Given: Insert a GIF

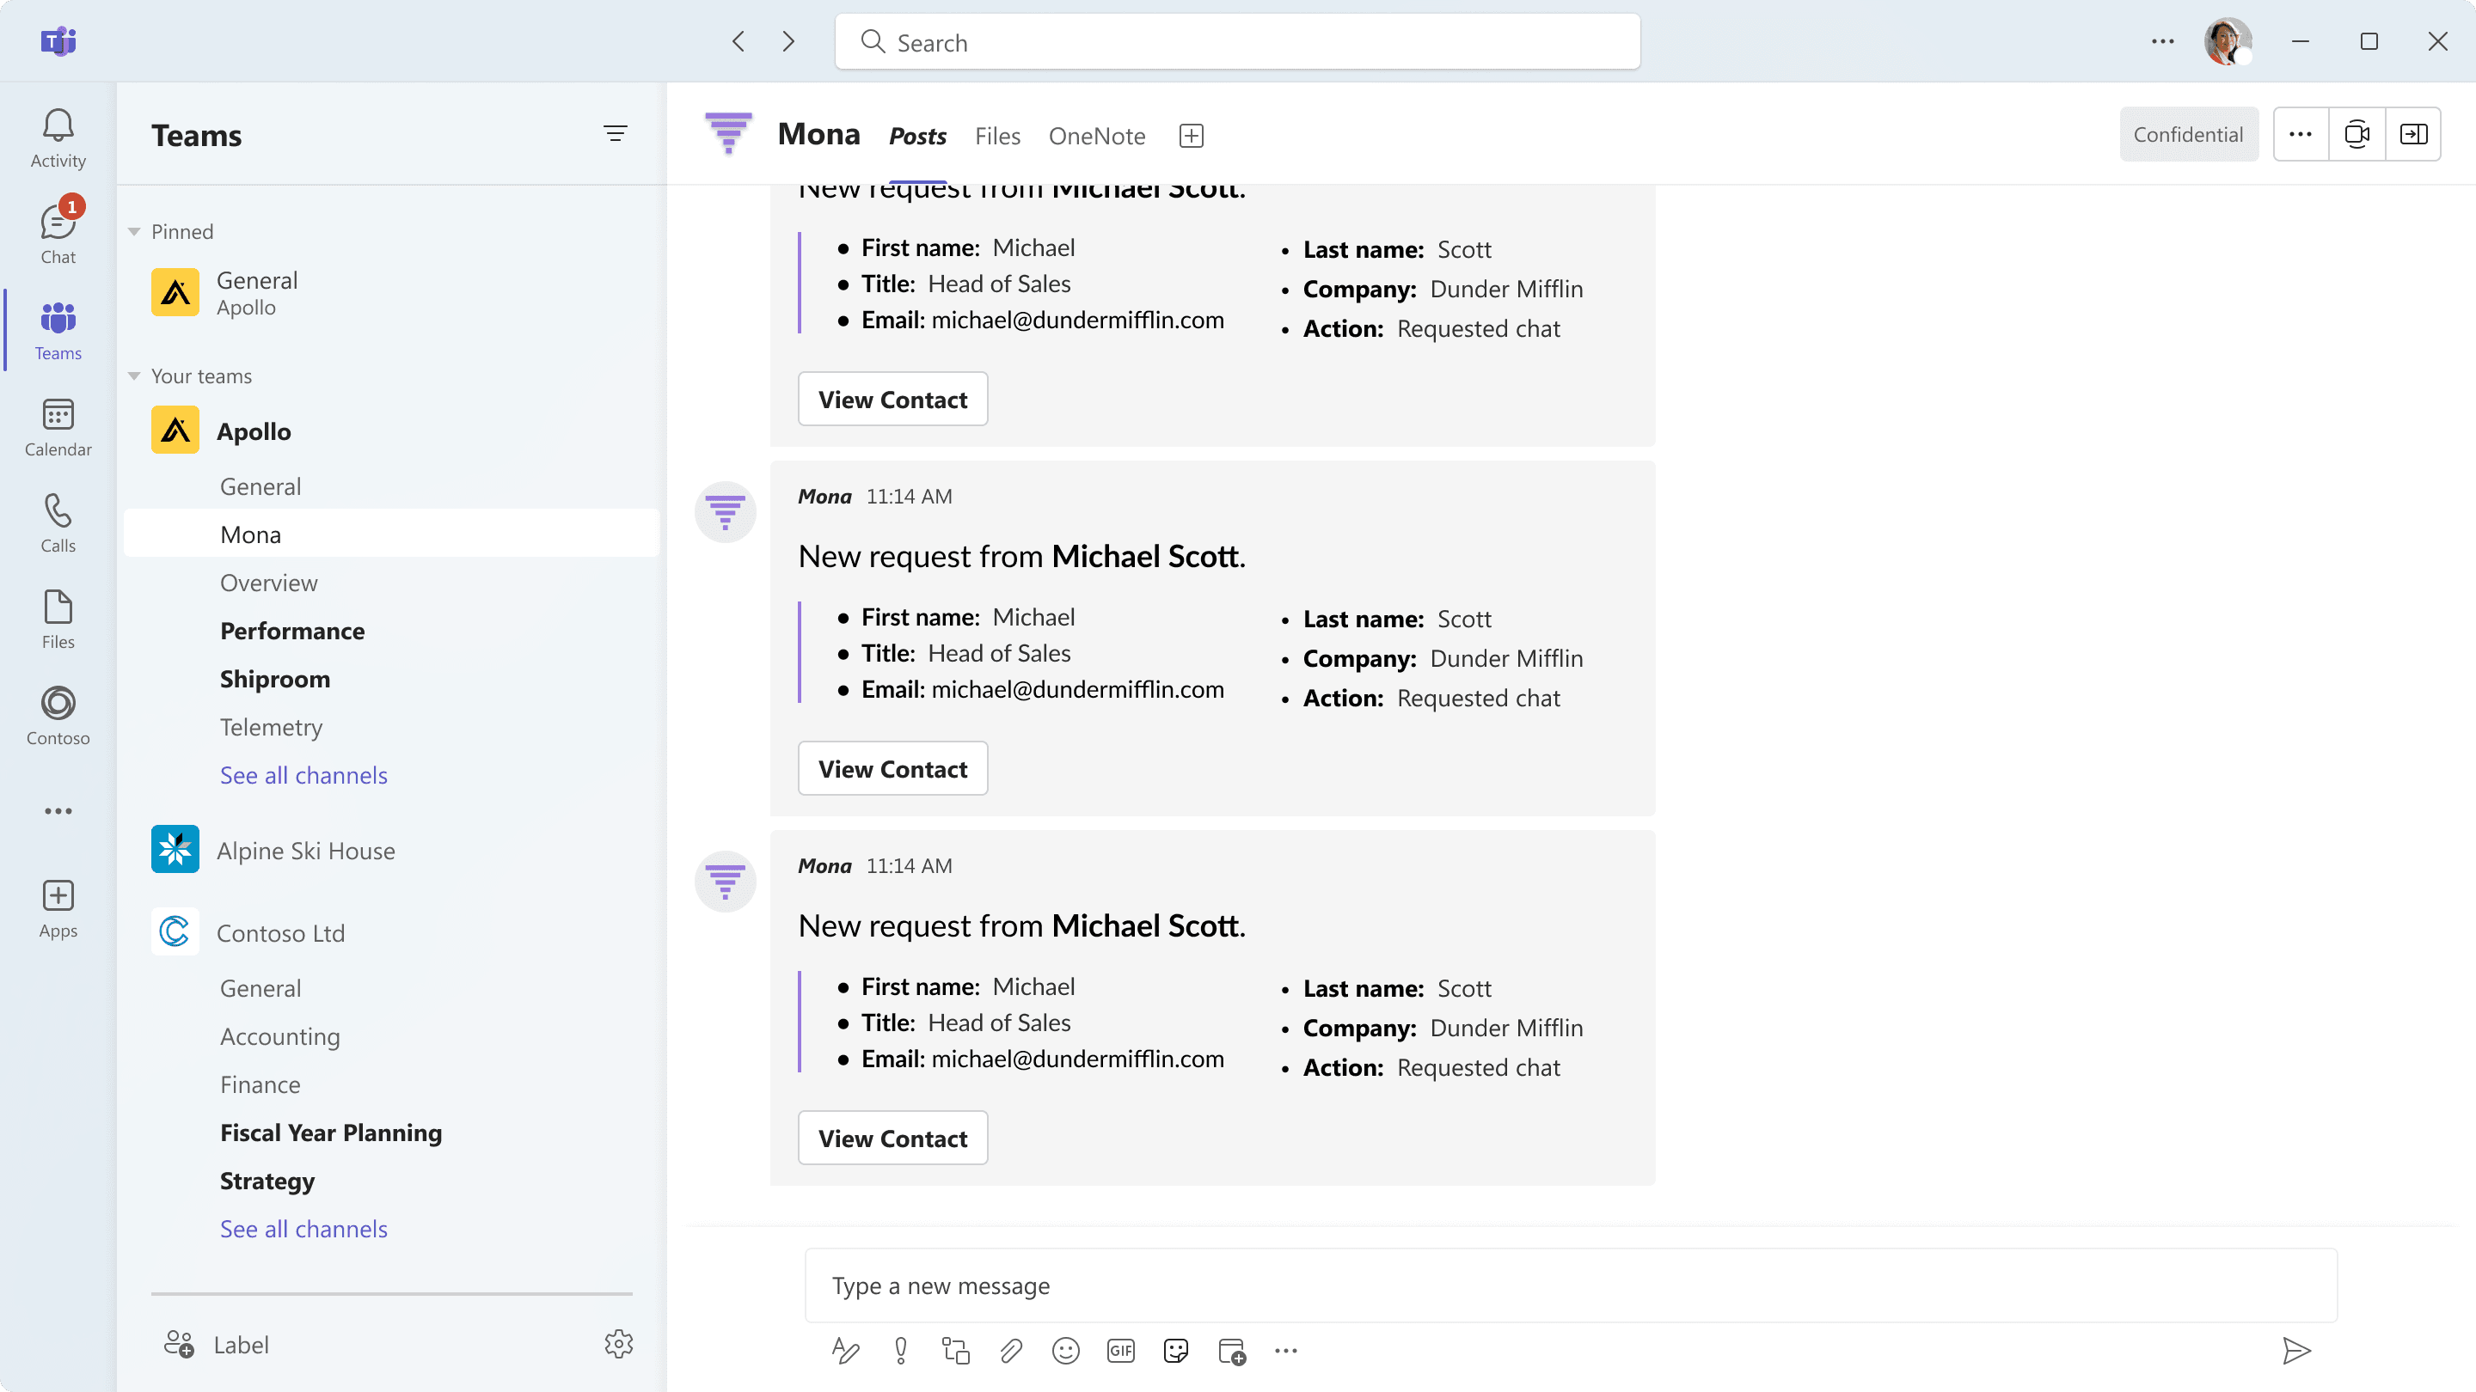Looking at the screenshot, I should 1121,1351.
